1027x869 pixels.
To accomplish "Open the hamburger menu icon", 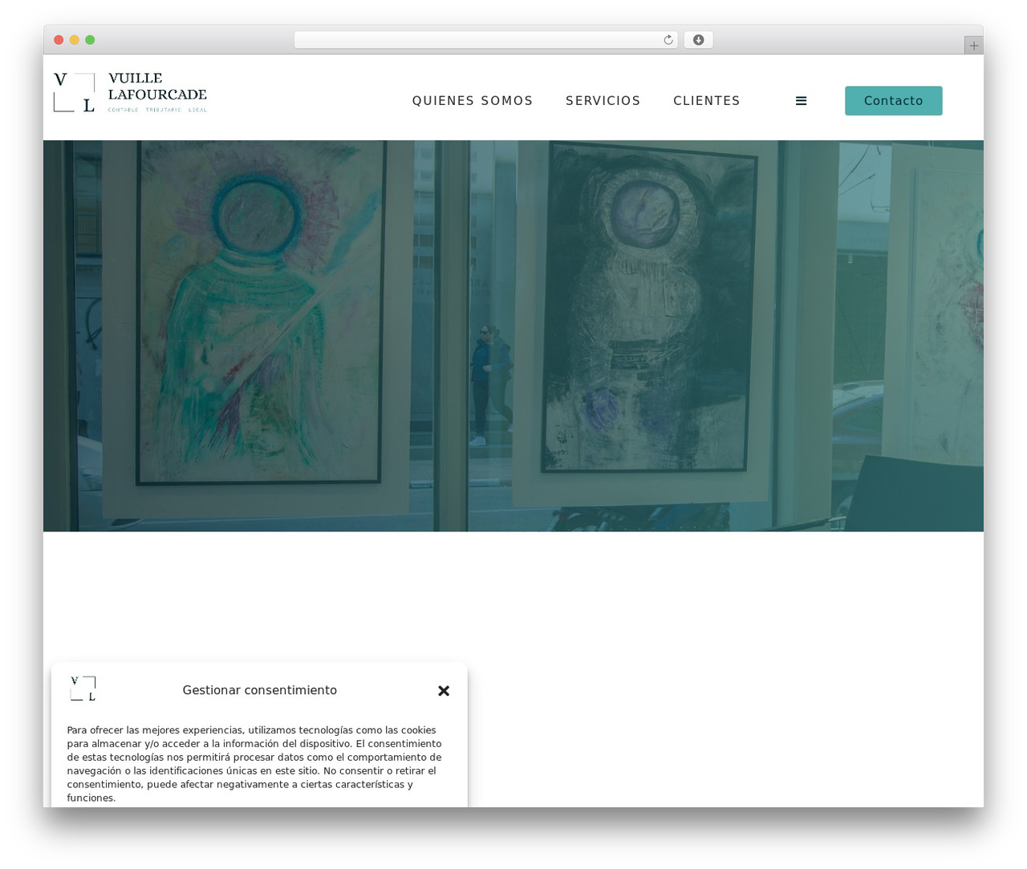I will point(801,101).
